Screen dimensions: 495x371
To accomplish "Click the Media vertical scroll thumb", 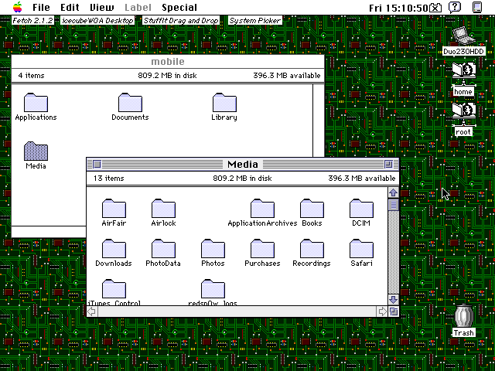I will pyautogui.click(x=394, y=205).
